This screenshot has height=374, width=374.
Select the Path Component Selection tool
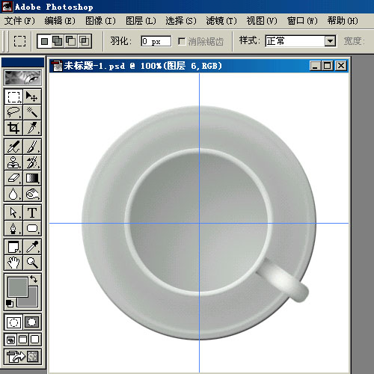coord(13,212)
